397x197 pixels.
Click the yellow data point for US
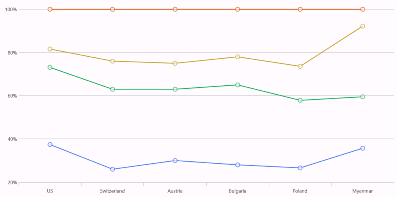tap(50, 49)
